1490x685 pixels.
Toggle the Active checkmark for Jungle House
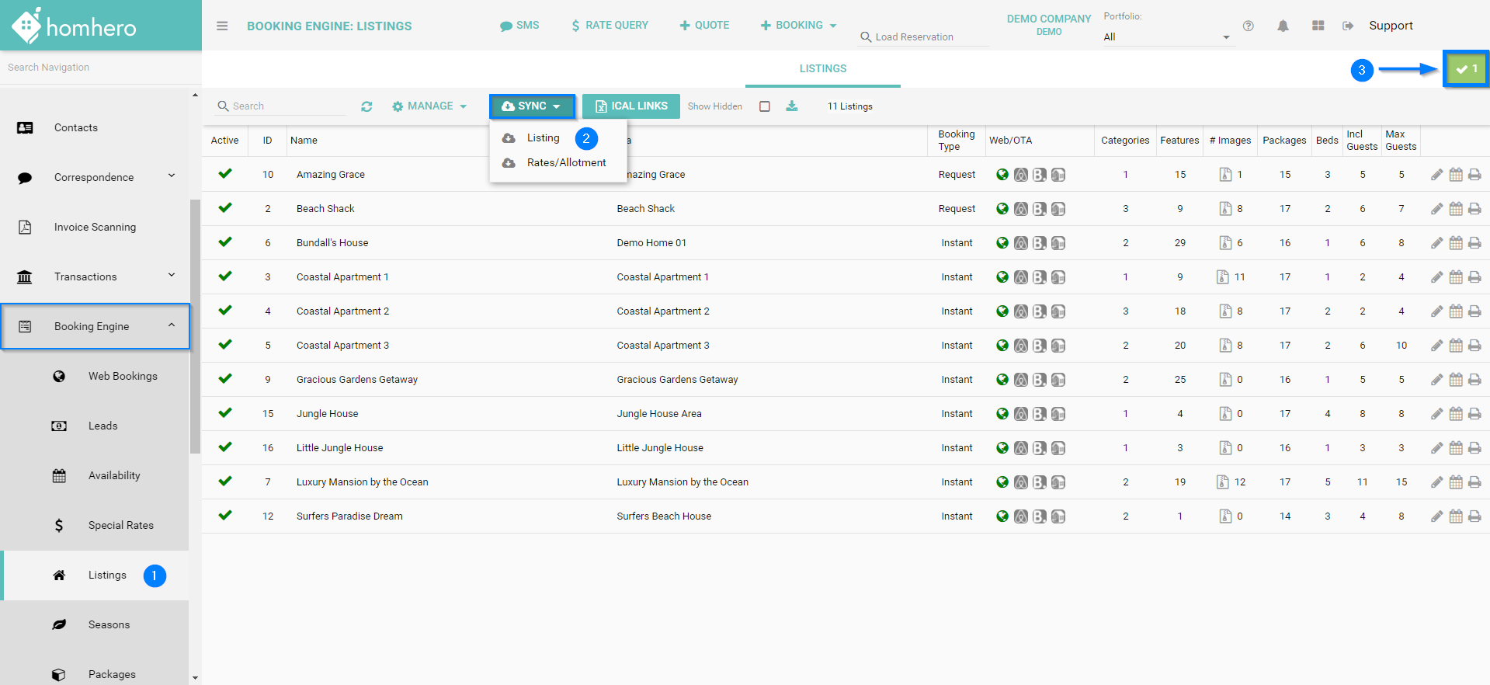[225, 413]
